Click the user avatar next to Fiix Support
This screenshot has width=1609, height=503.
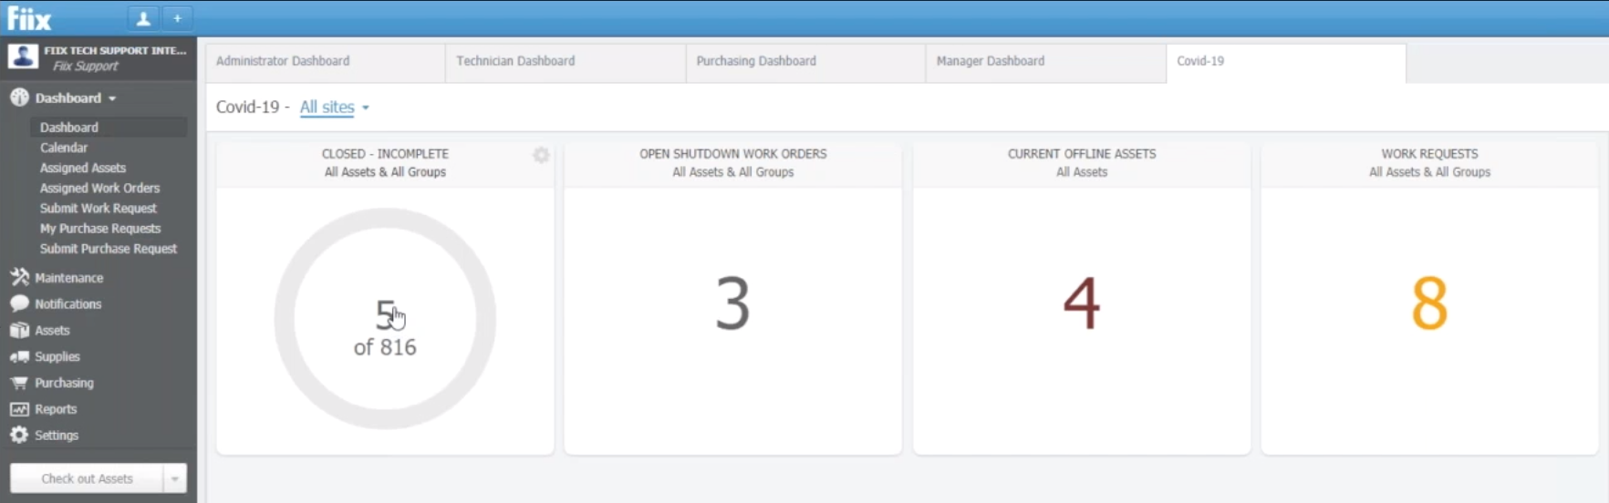[x=23, y=56]
